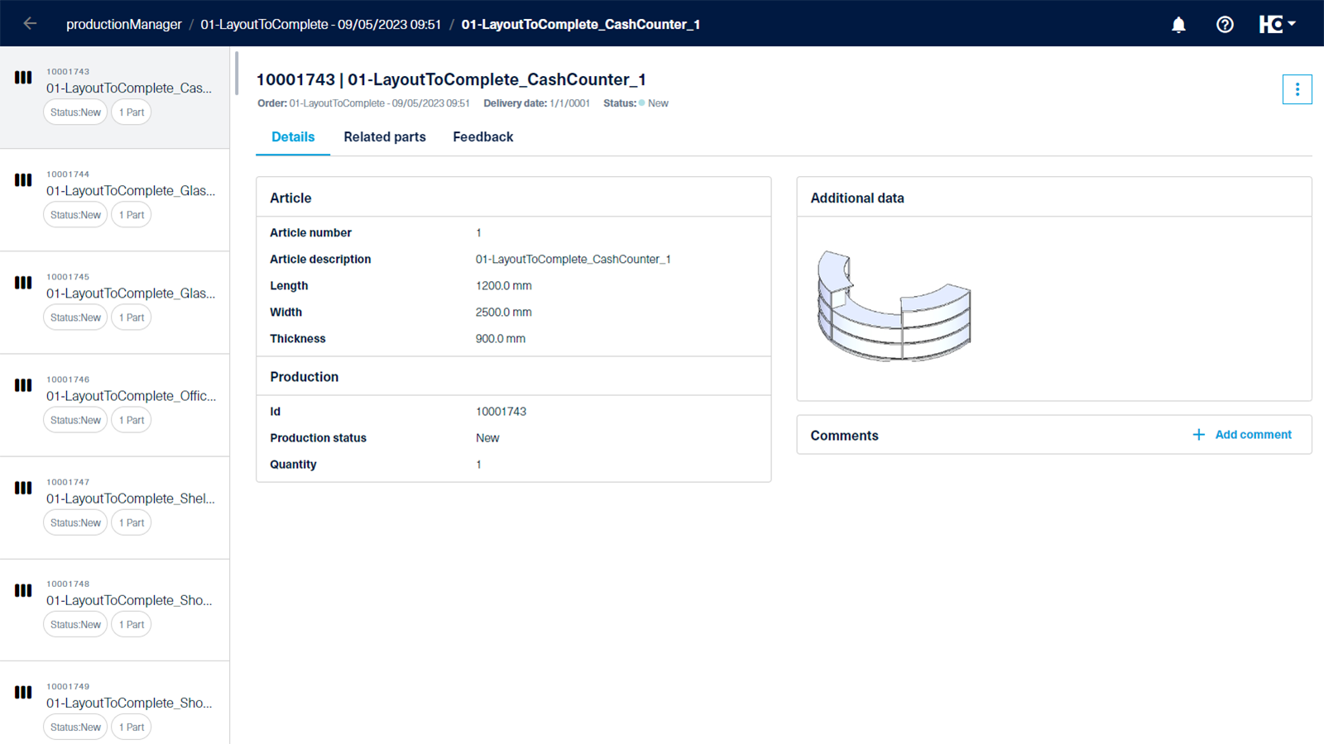Click the bars icon for item 10001744
Screen dimensions: 1324x744
[23, 180]
